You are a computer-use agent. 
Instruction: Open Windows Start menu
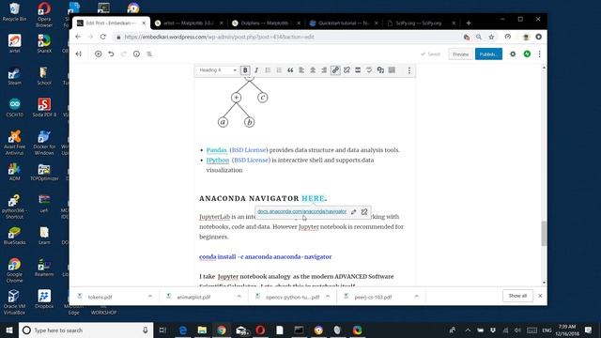point(9,330)
